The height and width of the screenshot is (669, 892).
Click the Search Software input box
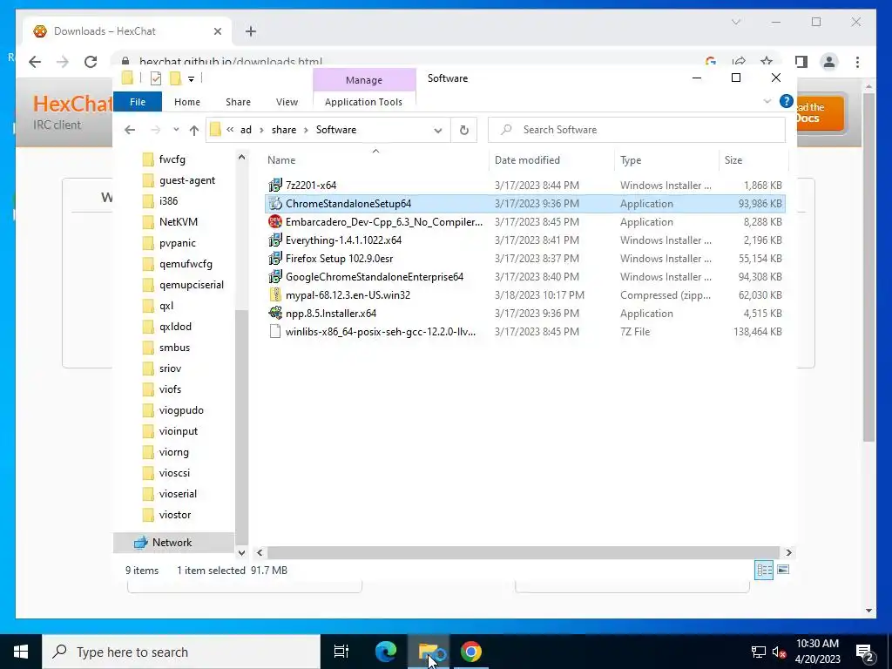[x=637, y=130]
